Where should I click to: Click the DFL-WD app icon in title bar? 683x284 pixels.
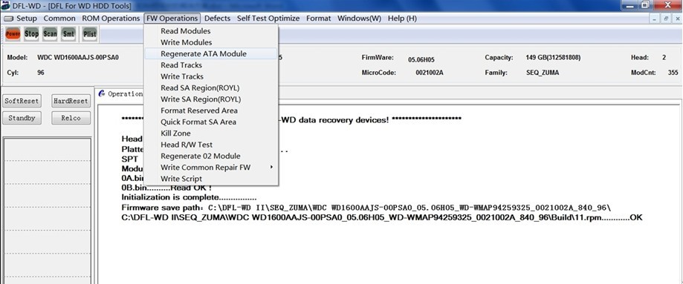[6, 6]
